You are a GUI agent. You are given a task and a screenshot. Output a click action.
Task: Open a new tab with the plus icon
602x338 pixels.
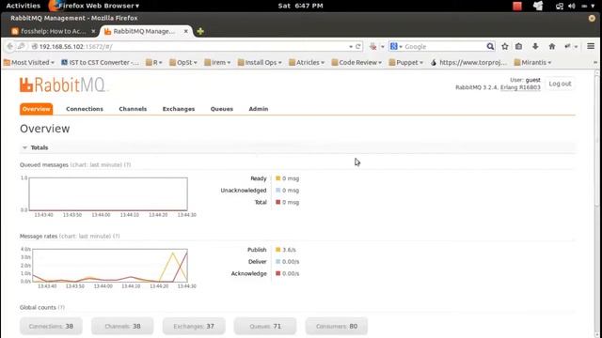coord(200,31)
